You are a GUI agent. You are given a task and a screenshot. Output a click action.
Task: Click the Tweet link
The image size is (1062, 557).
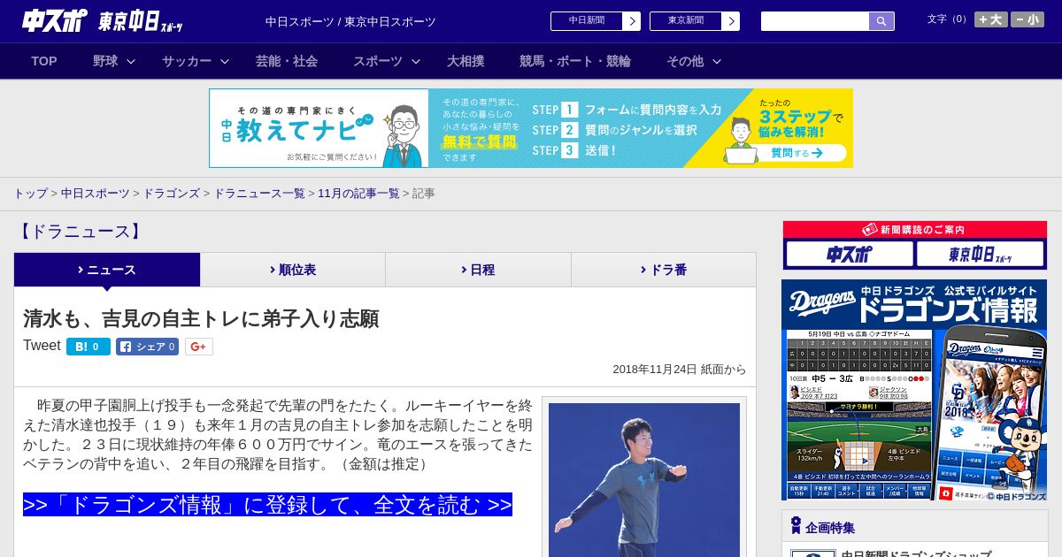42,346
